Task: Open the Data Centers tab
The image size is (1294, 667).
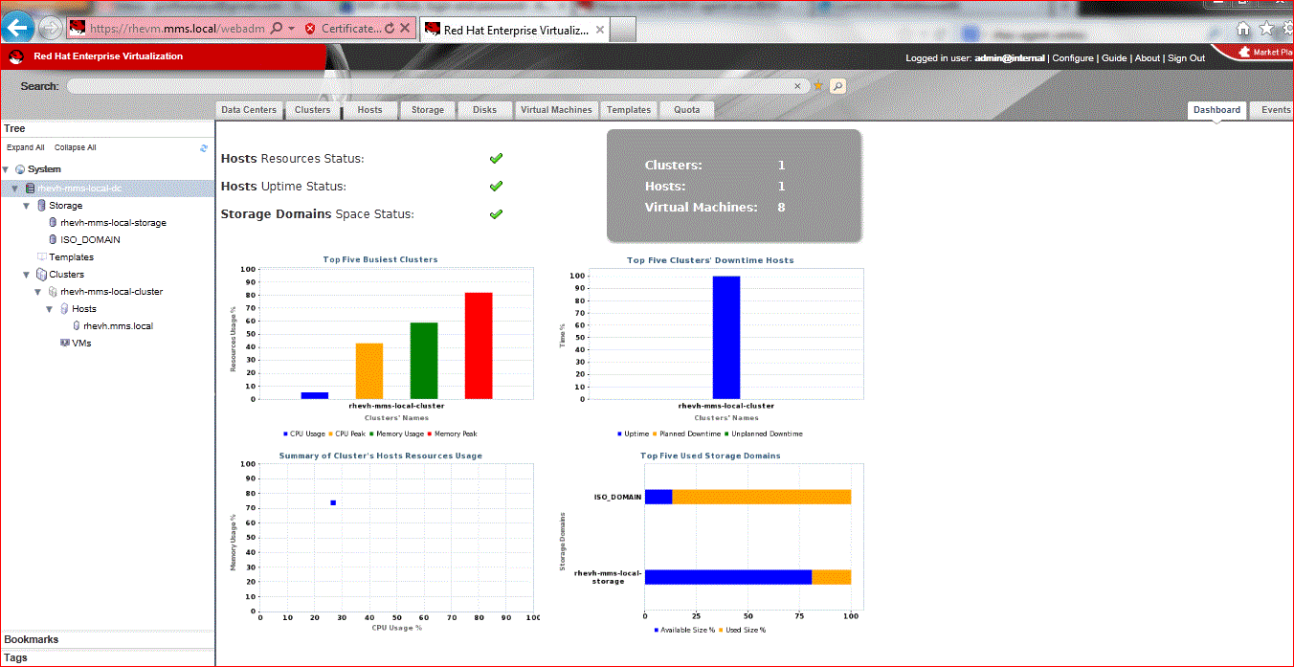Action: click(x=249, y=110)
